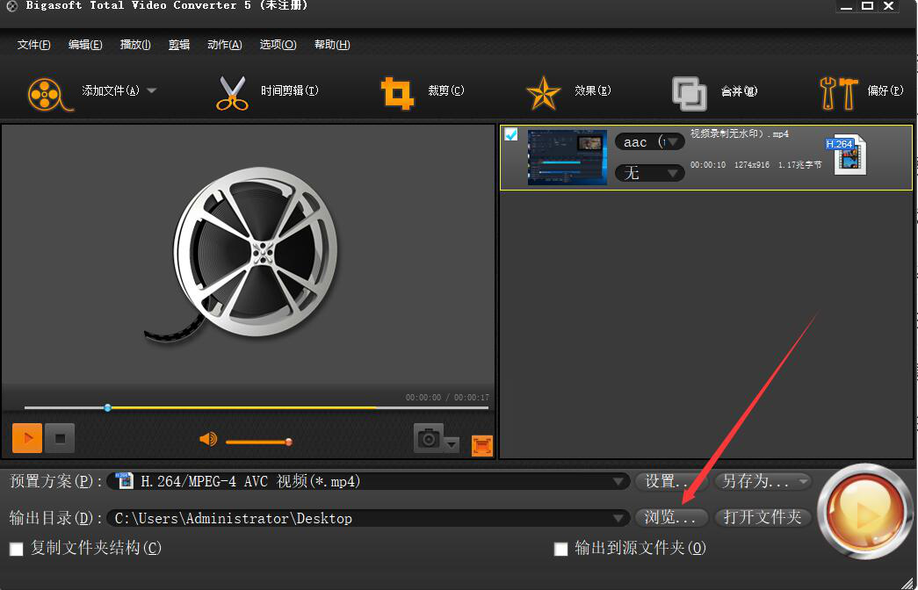918x590 pixels.
Task: Open the Add File dropdown arrow
Action: [x=152, y=90]
